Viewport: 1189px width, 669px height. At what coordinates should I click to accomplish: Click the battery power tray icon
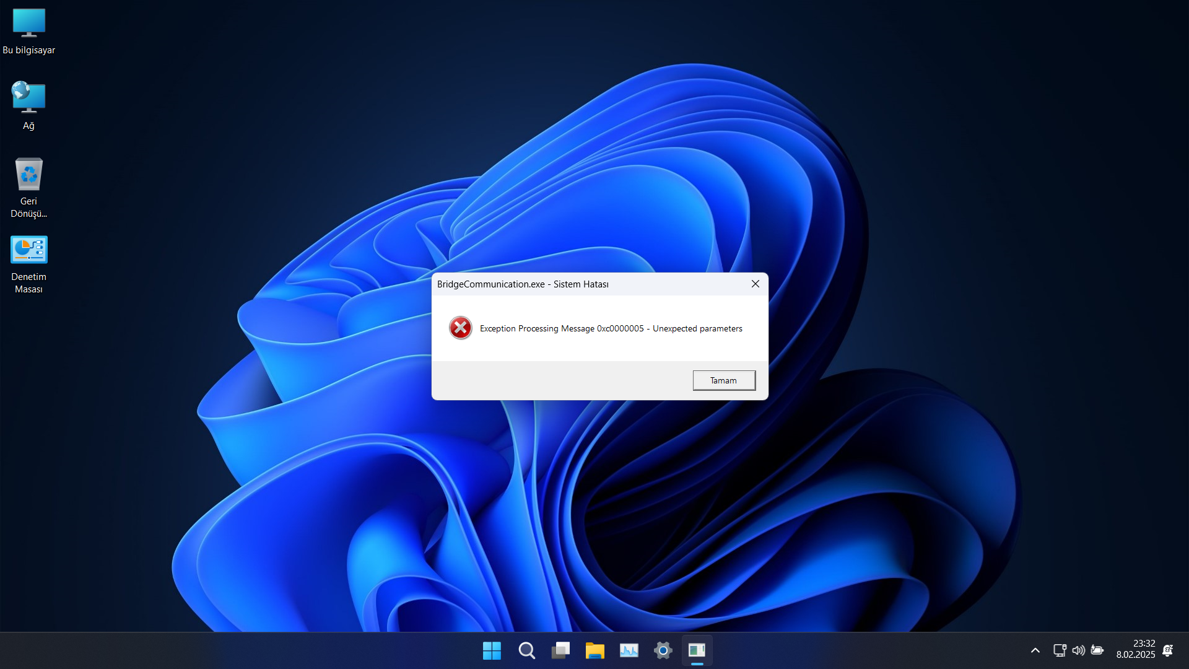[1097, 650]
